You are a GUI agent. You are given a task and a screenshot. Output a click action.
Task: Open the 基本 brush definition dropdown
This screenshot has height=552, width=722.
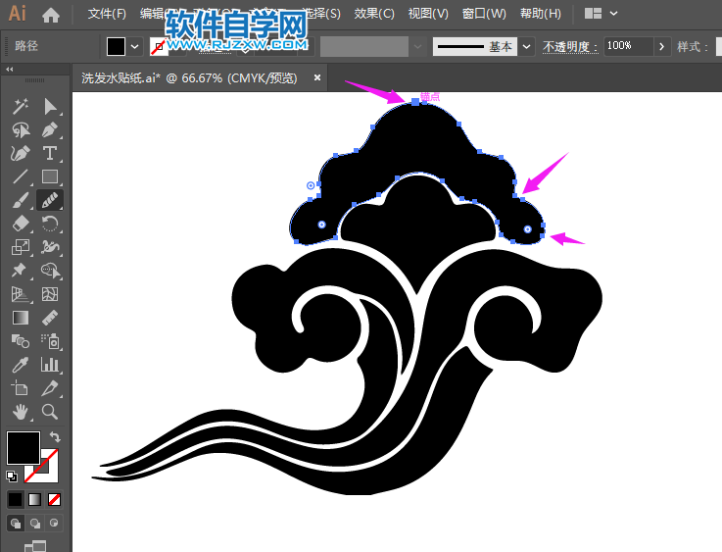tap(527, 46)
